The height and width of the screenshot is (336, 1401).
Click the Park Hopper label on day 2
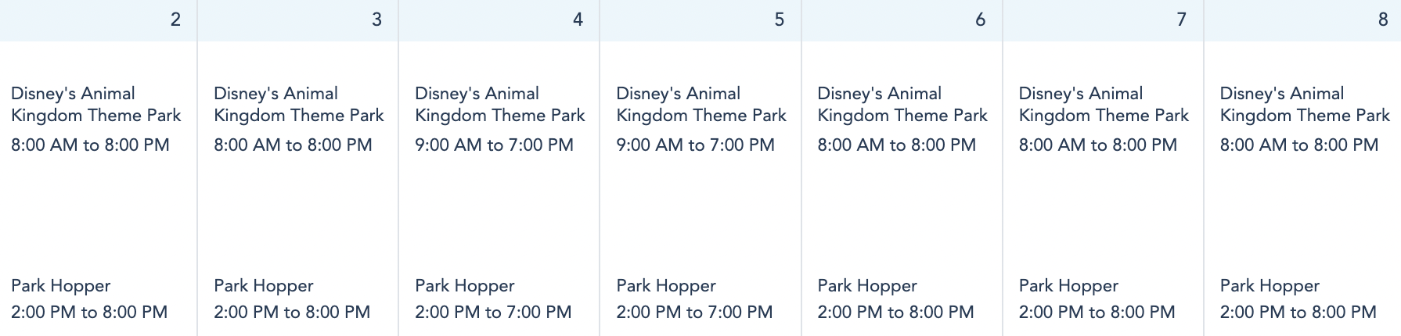[x=61, y=286]
